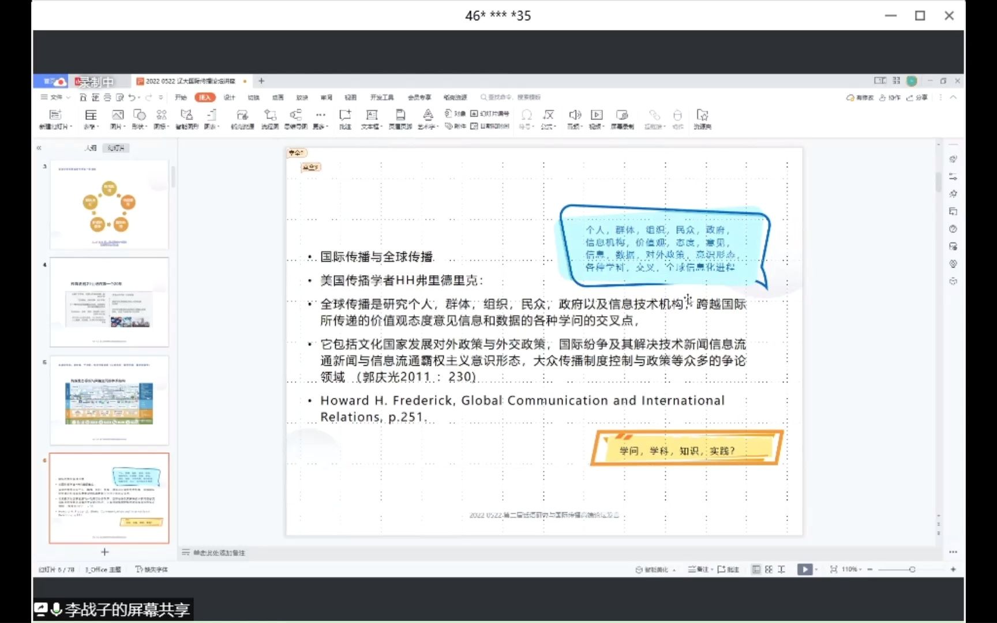Collapse the ribbon with the chevron arrow
The image size is (997, 623).
click(953, 97)
